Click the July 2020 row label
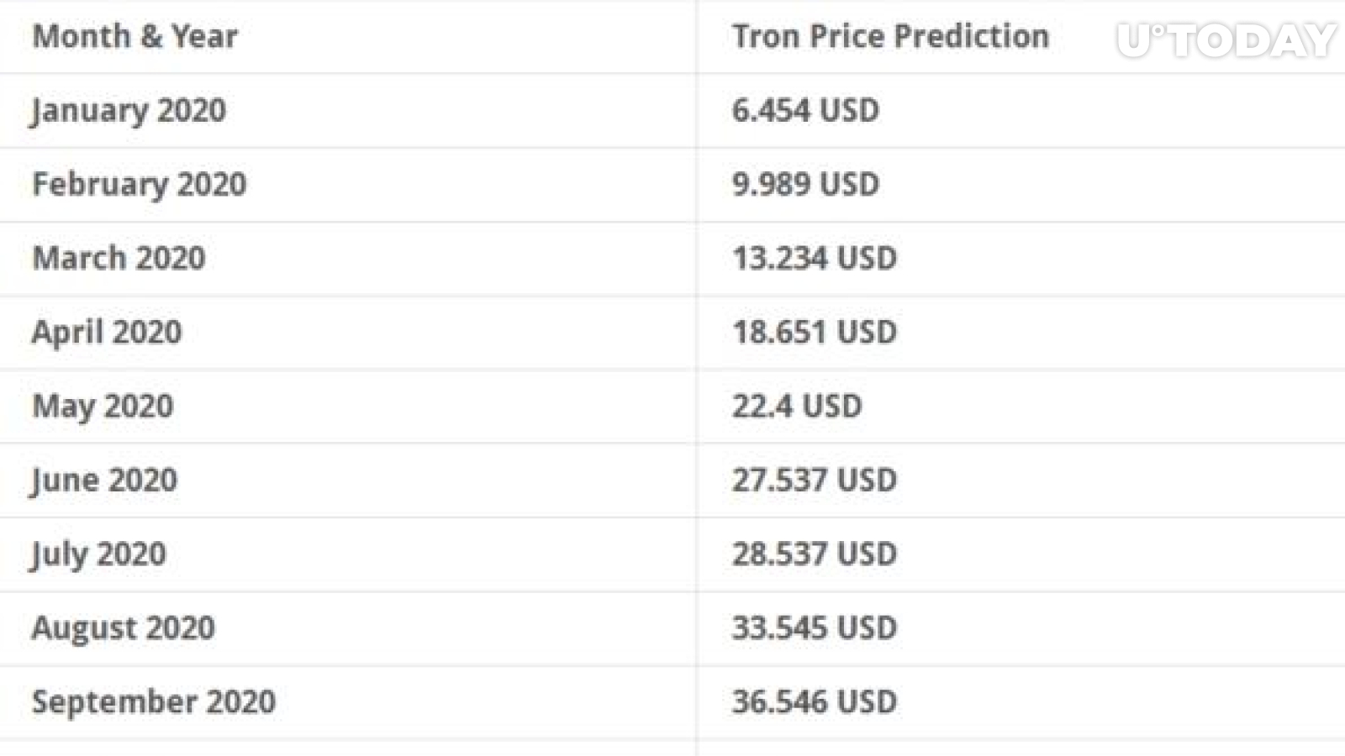This screenshot has height=756, width=1345. [98, 554]
